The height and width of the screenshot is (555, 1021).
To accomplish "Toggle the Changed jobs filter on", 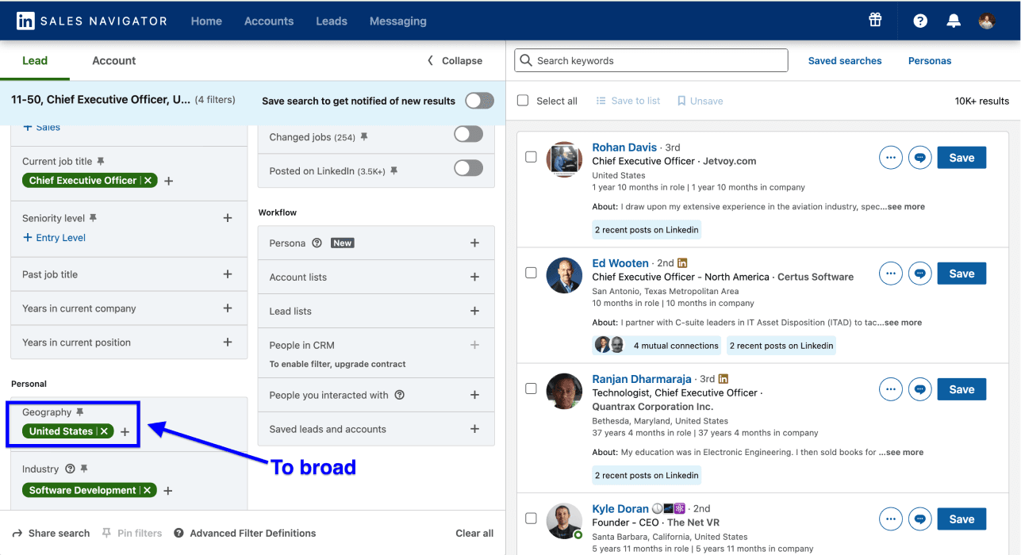I will [468, 133].
